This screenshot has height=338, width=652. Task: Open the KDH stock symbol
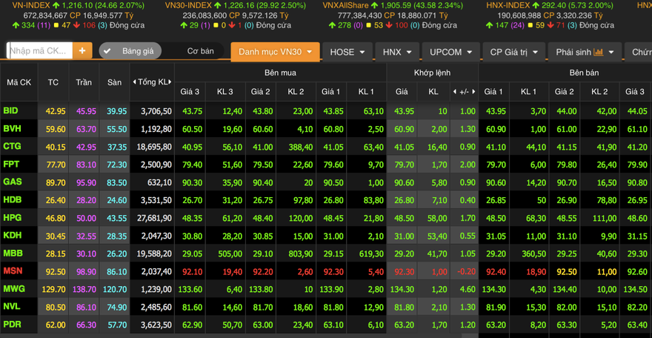pos(13,235)
